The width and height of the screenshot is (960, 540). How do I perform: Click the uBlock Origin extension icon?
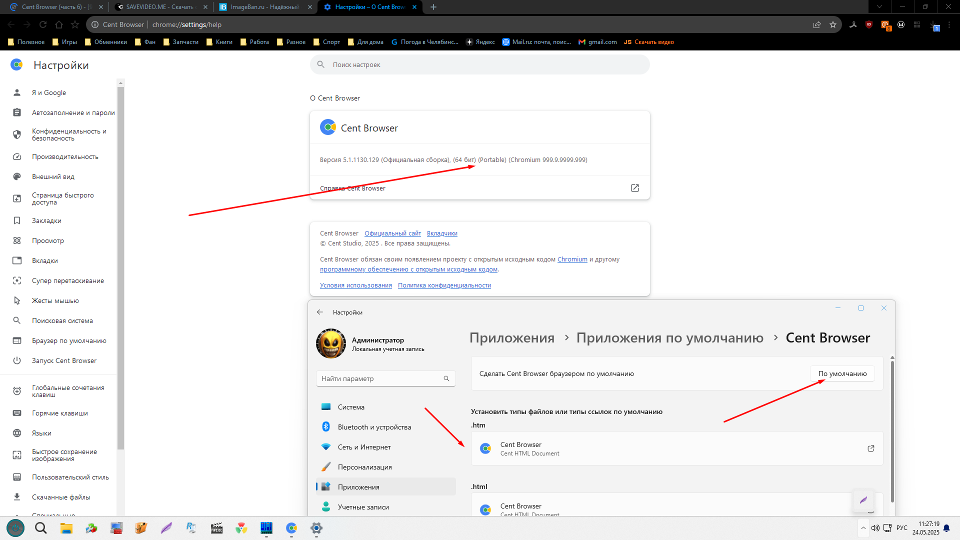point(869,24)
